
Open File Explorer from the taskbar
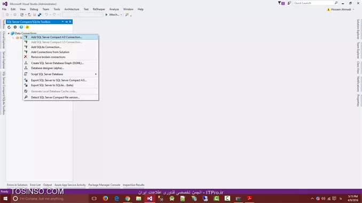pyautogui.click(x=138, y=198)
